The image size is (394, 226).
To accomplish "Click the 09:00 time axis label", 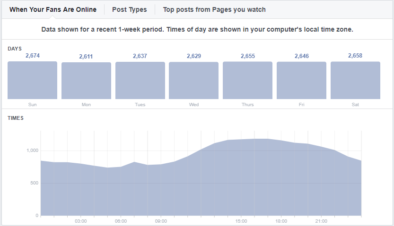I will click(161, 221).
